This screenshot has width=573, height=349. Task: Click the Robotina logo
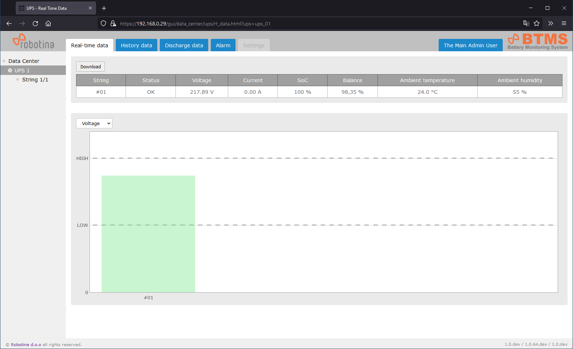tap(33, 41)
